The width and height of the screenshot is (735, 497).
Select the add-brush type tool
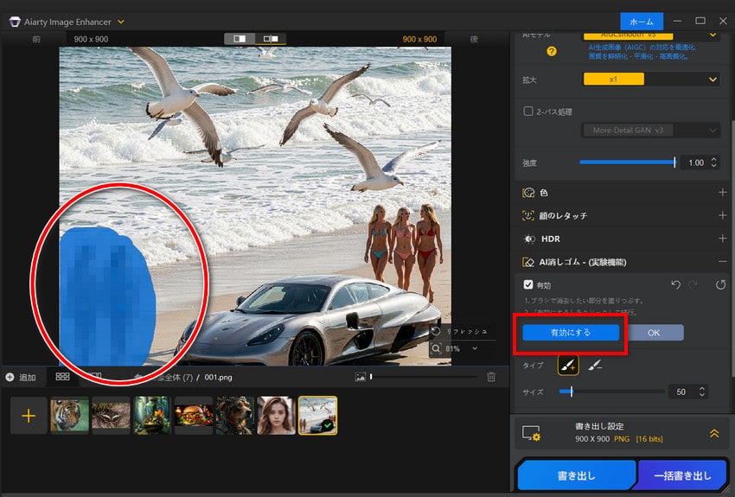(568, 366)
